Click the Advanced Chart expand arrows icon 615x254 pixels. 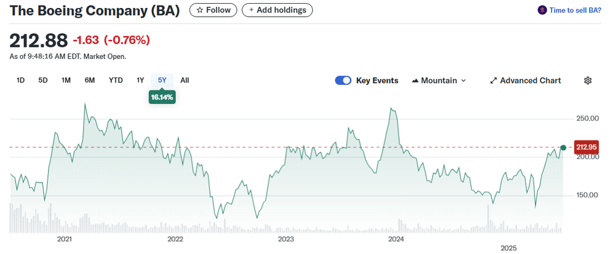493,81
